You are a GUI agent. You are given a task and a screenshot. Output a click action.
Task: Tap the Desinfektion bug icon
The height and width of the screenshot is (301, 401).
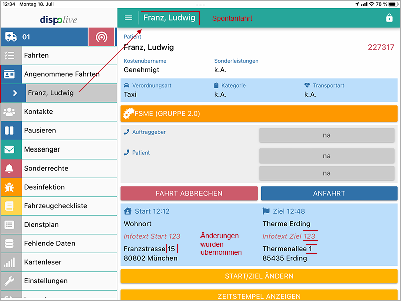[x=9, y=187]
